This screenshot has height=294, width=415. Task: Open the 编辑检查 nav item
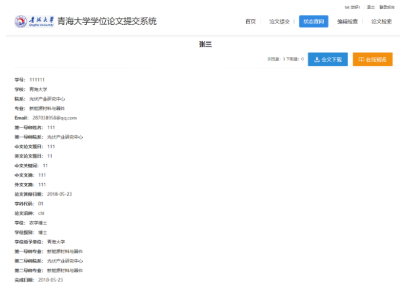(x=347, y=22)
